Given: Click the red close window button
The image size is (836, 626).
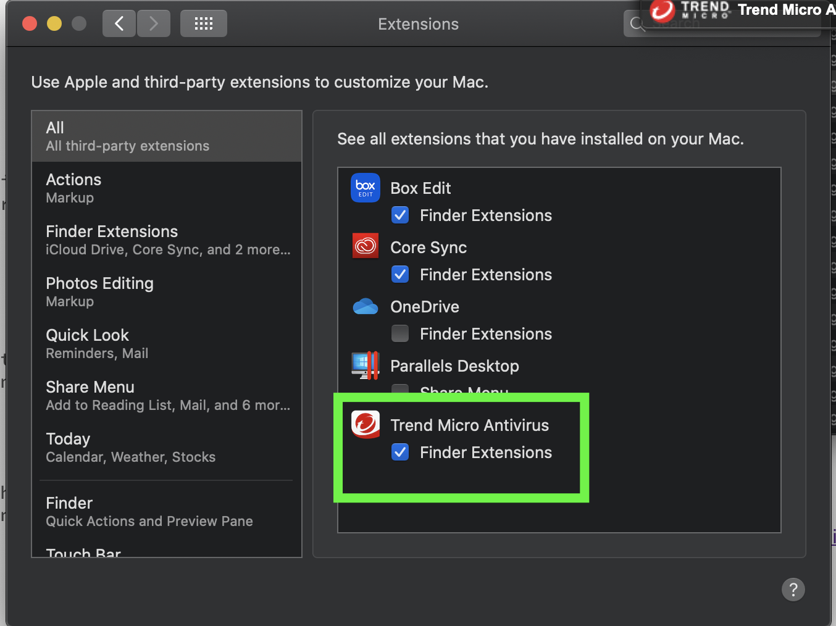Looking at the screenshot, I should [30, 24].
